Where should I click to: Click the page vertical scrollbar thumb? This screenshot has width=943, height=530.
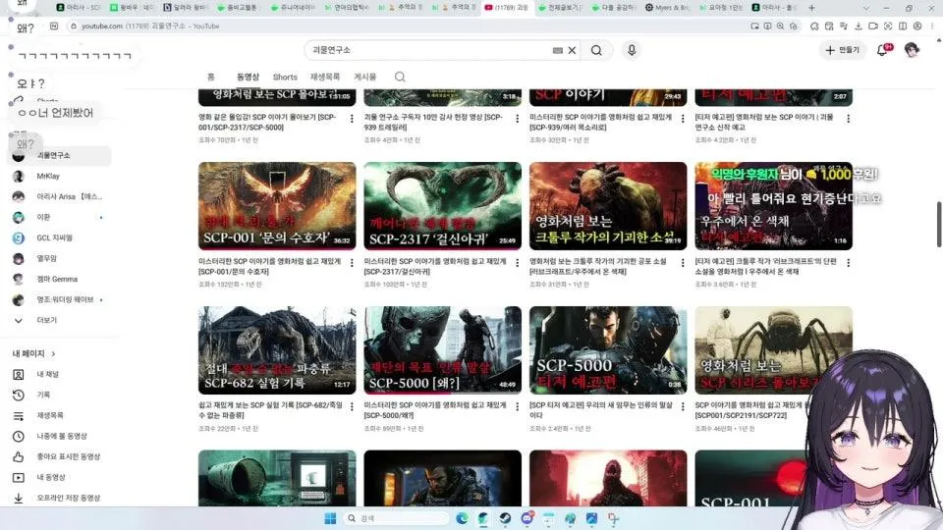pos(939,224)
